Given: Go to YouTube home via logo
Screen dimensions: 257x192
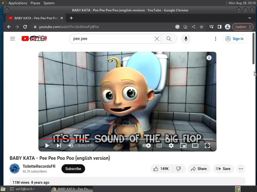Looking at the screenshot, I should coord(34,38).
